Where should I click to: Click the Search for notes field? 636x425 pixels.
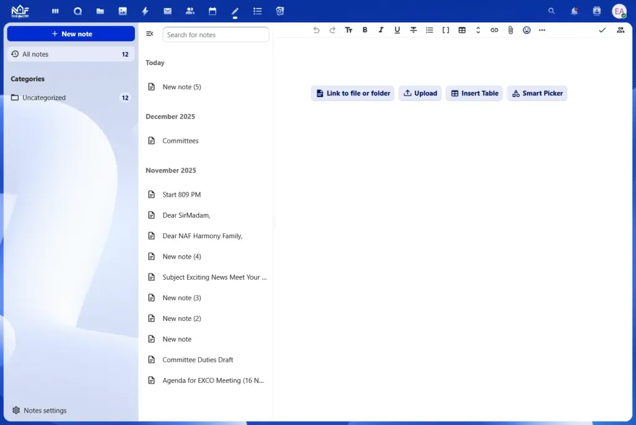216,35
